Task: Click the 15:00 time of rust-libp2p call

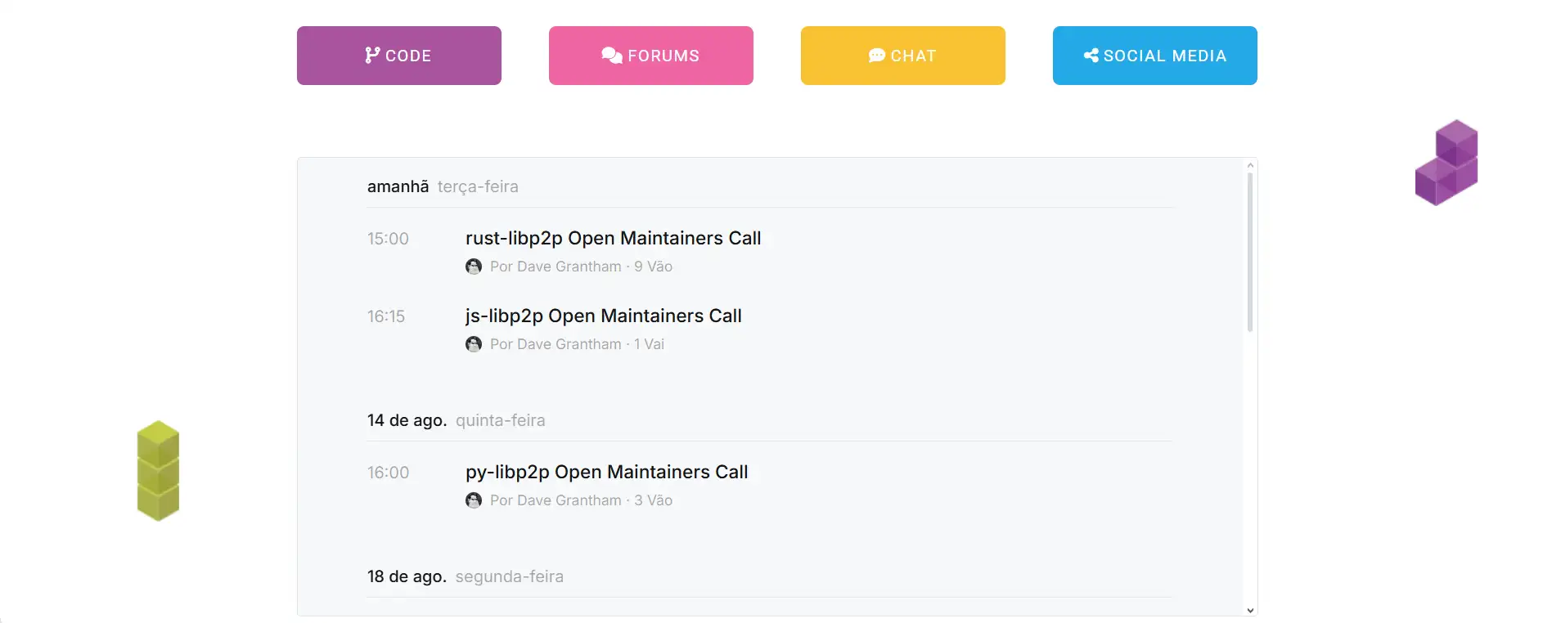Action: click(388, 239)
